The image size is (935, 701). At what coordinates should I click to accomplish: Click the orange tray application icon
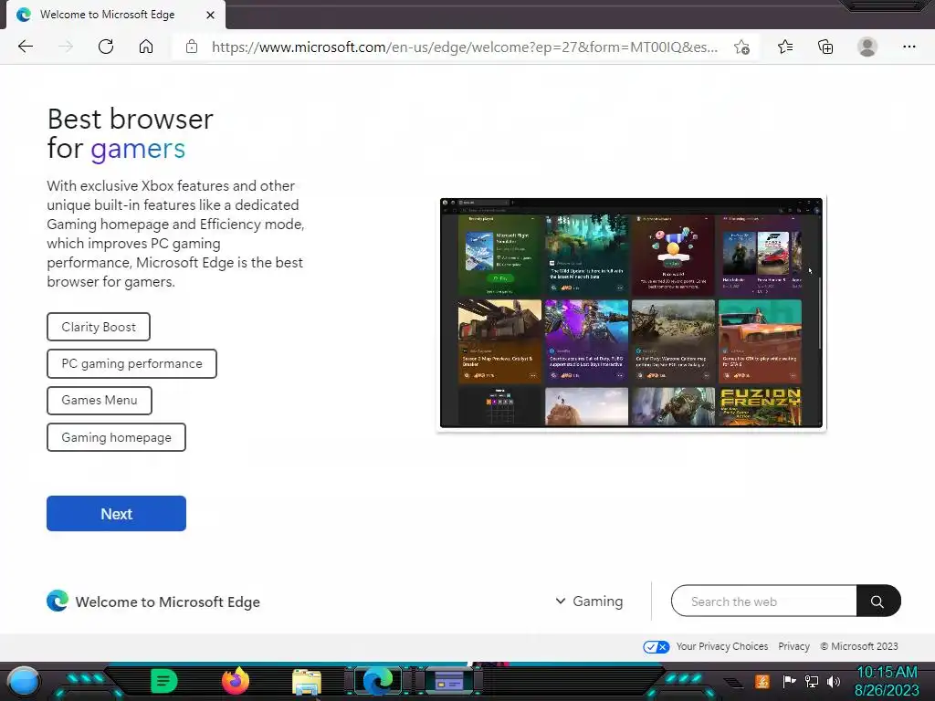click(762, 681)
